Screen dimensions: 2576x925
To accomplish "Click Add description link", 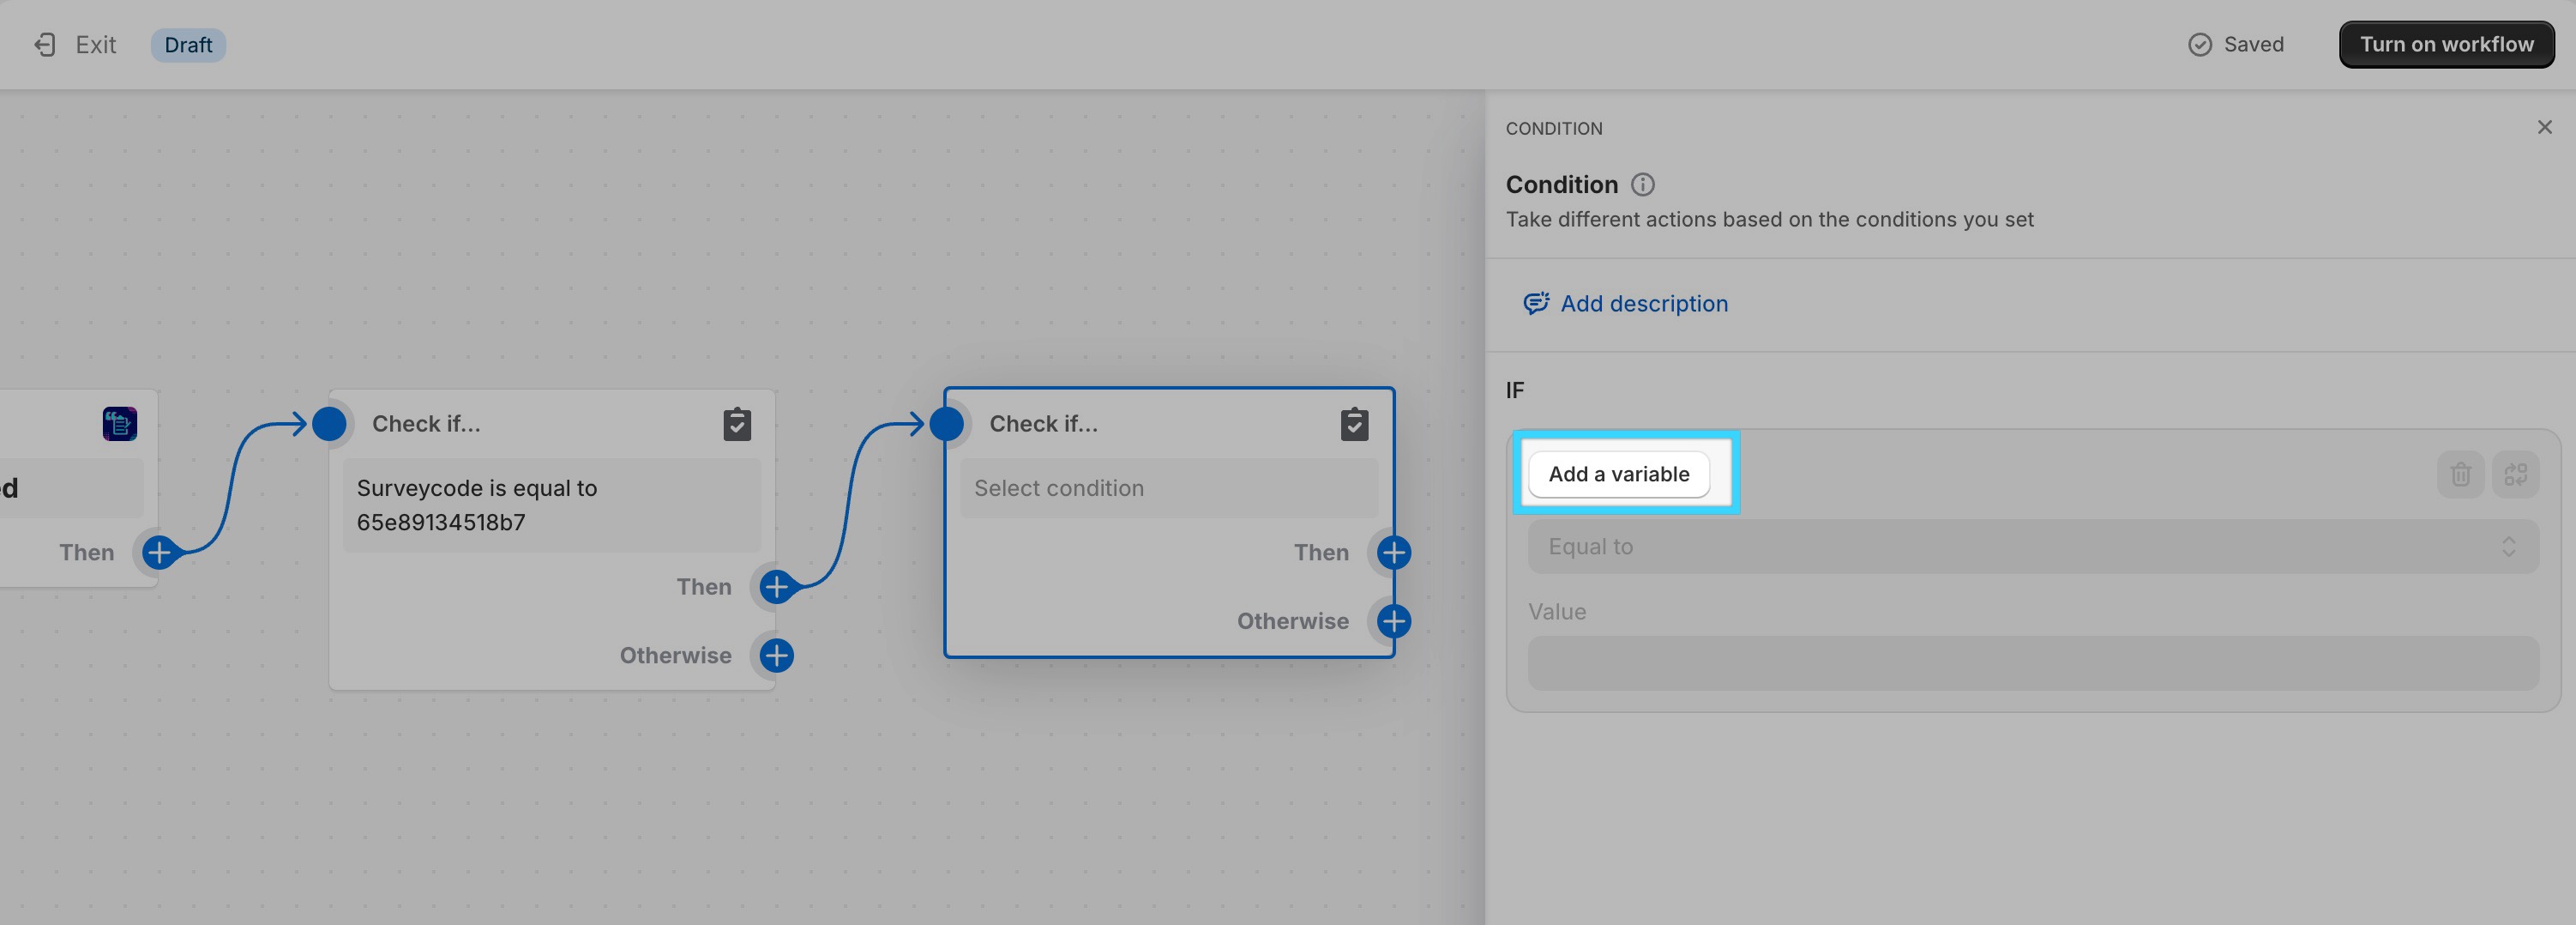I will tap(1643, 304).
